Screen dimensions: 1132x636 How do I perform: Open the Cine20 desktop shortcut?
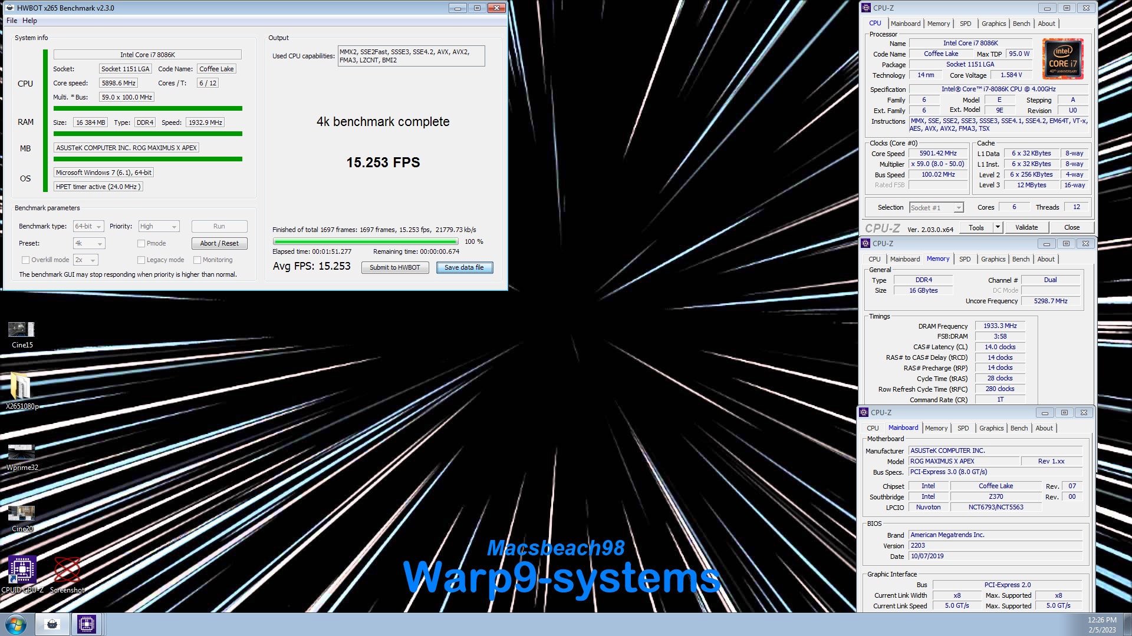(22, 518)
